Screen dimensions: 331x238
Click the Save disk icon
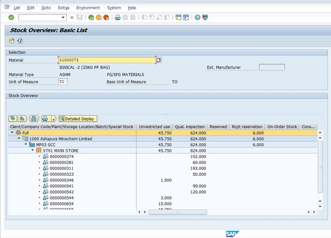(x=79, y=17)
